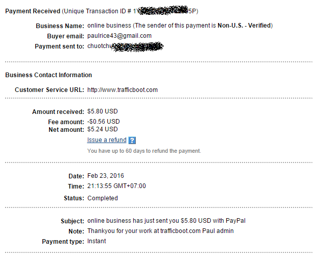Click the Fee amount value -$0.56 USD
Viewport: 314px width, 256px height.
[103, 122]
